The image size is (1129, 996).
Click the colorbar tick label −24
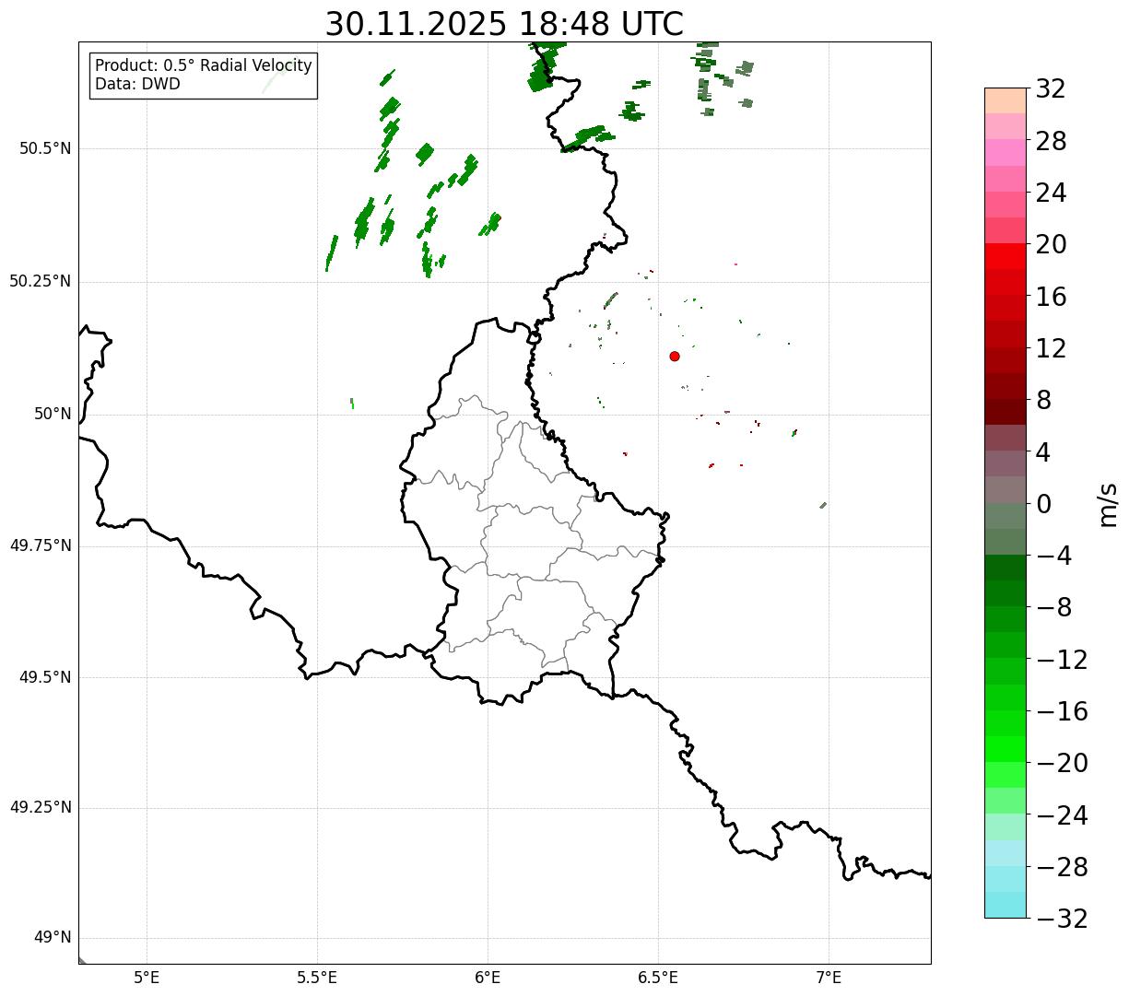(x=1062, y=815)
